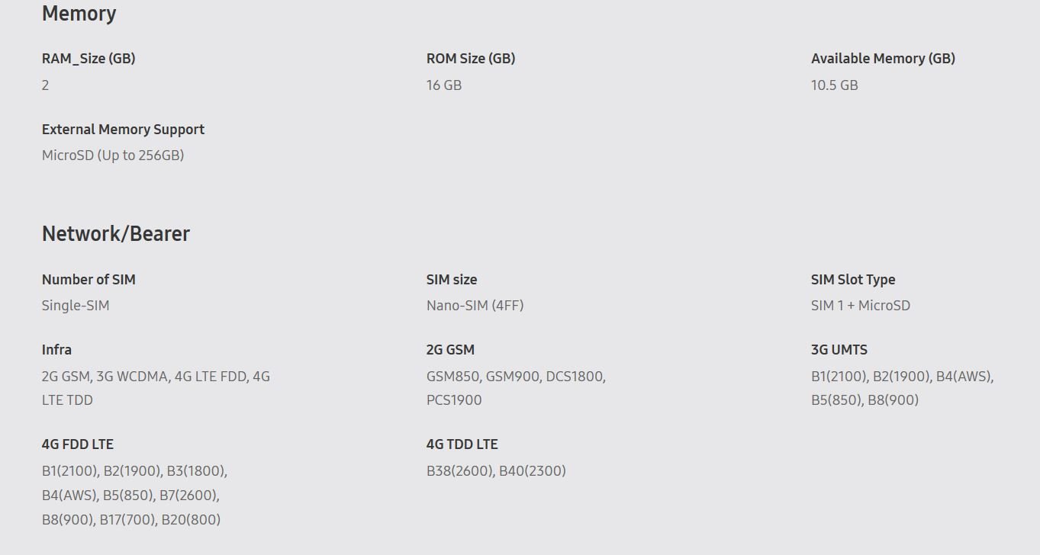This screenshot has height=555, width=1040.
Task: Select the 10.5 GB value text
Action: (x=834, y=85)
